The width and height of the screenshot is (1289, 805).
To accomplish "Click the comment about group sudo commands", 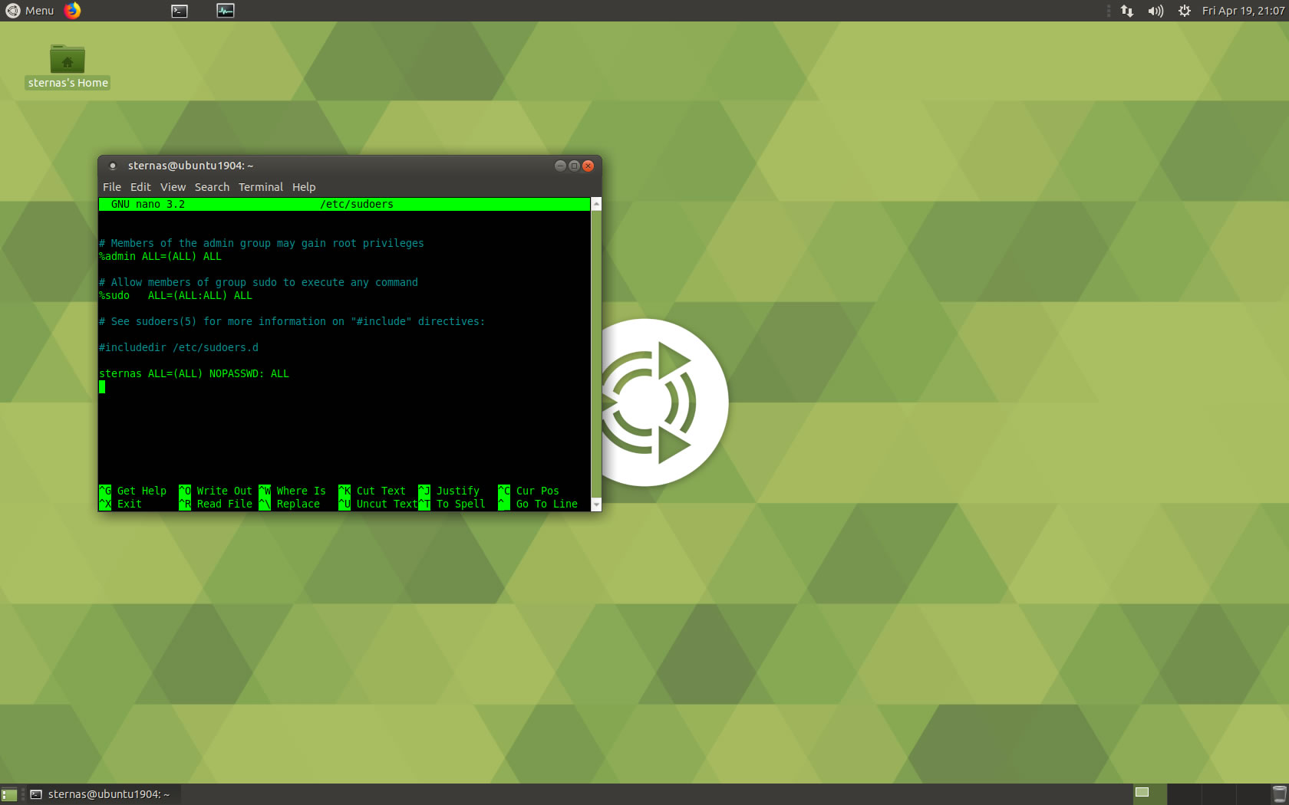I will 259,283.
